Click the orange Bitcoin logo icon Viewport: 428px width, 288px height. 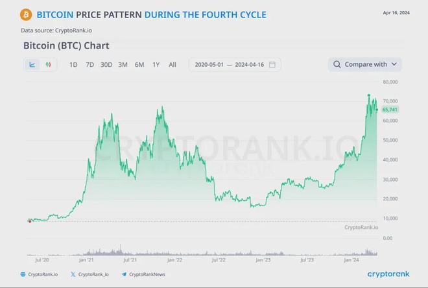click(x=26, y=14)
